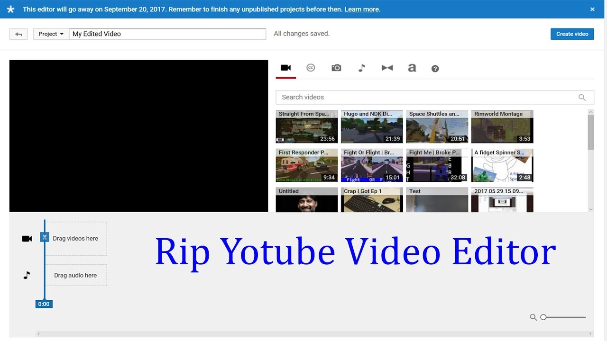The image size is (607, 341).
Task: Select the Videos panel camera icon
Action: point(285,67)
